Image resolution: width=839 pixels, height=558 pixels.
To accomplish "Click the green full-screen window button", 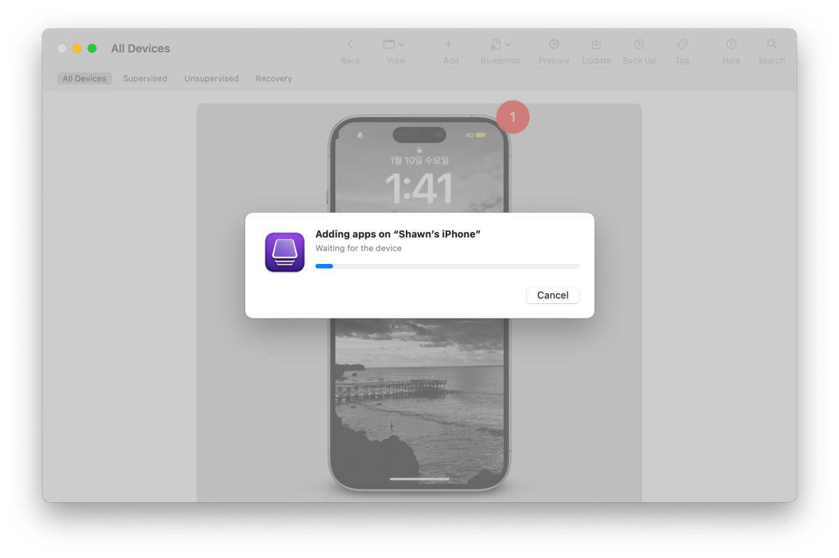I will coord(92,49).
